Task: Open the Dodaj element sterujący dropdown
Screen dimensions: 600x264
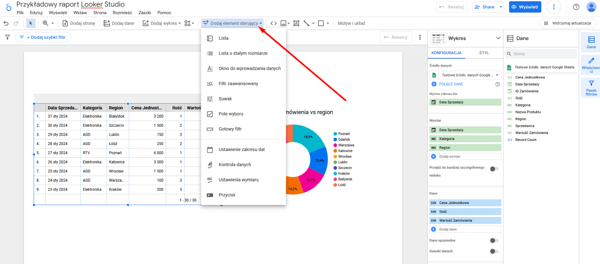Action: [x=232, y=23]
